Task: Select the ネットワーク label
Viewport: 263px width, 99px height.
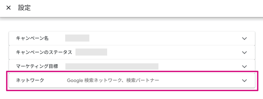Action: 30,80
